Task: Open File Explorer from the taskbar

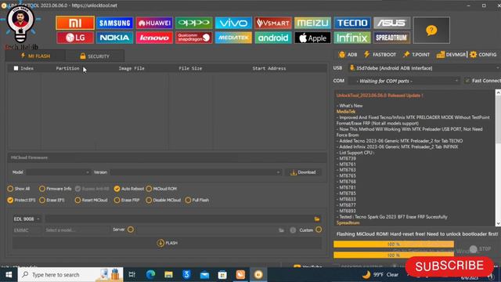Action: [169, 275]
